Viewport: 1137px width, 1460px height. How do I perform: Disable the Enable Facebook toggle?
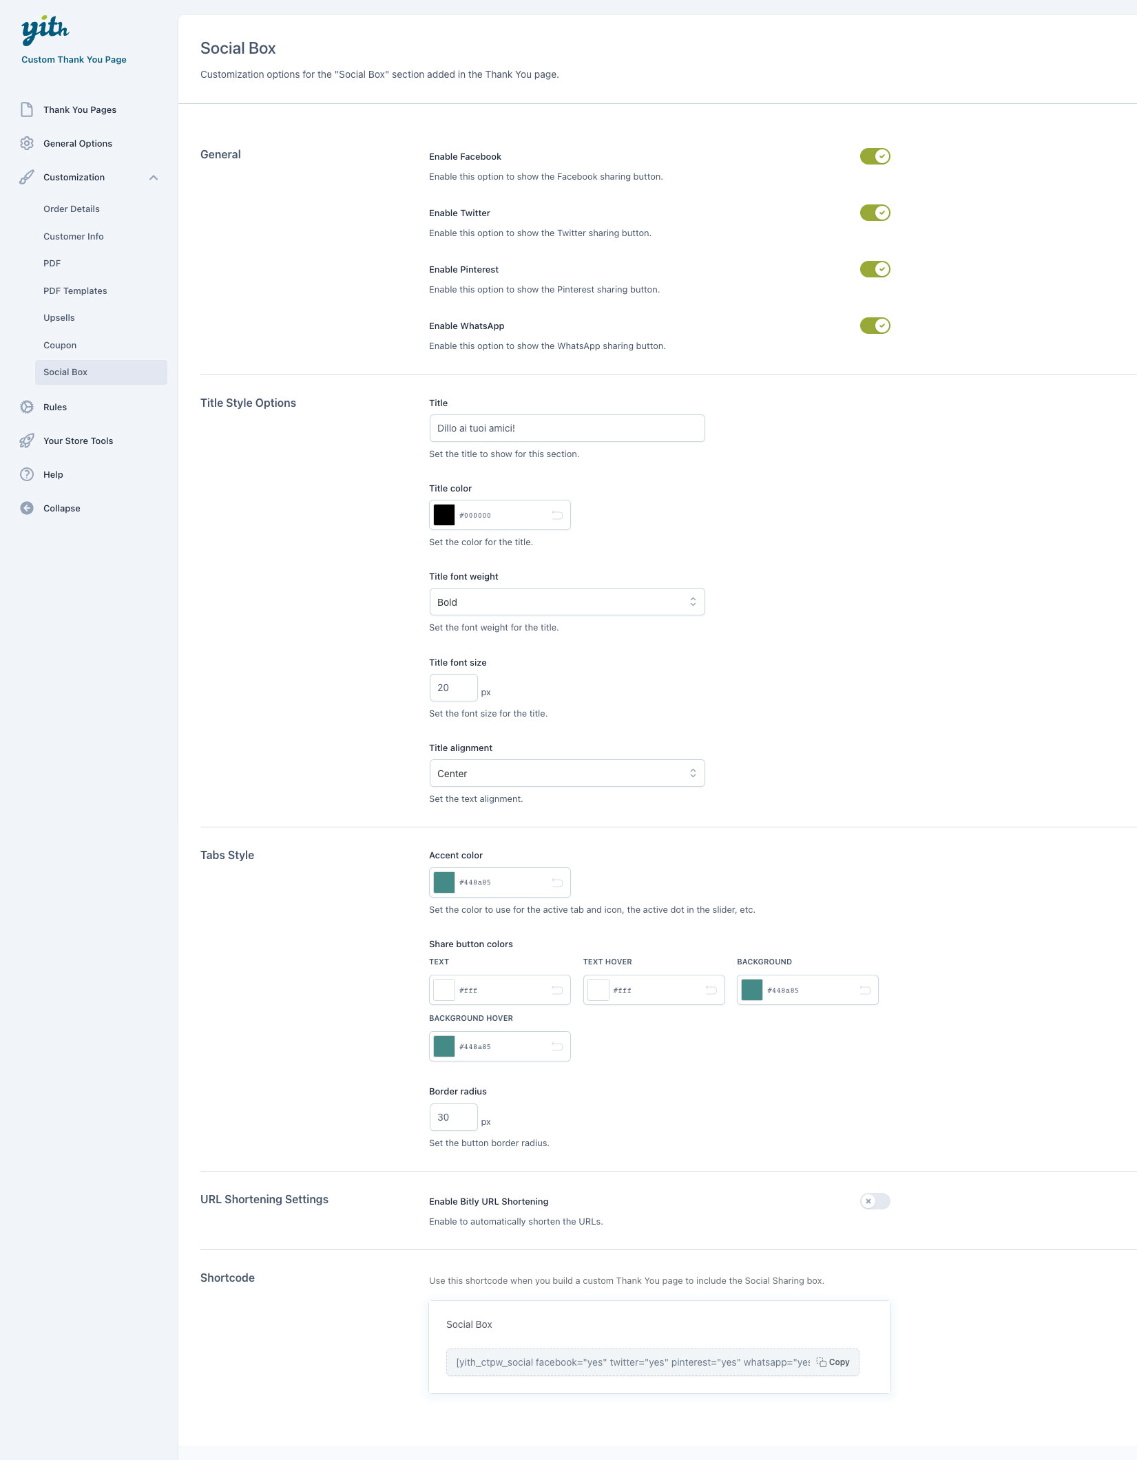pos(875,156)
